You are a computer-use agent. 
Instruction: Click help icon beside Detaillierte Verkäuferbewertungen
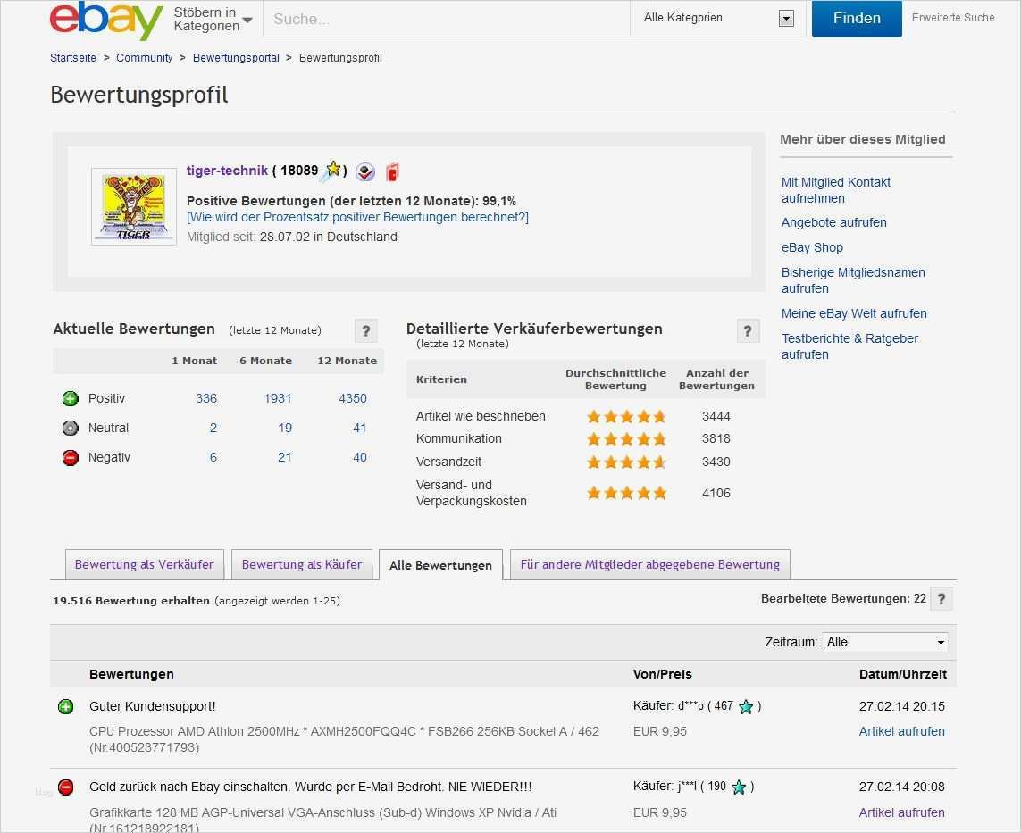click(x=749, y=330)
